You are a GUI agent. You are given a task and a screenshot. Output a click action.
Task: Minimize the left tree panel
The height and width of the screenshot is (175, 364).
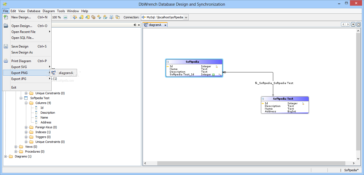tap(135, 25)
